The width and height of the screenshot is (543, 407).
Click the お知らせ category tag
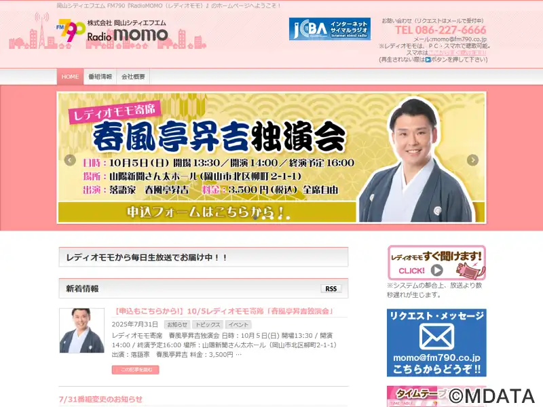[177, 325]
